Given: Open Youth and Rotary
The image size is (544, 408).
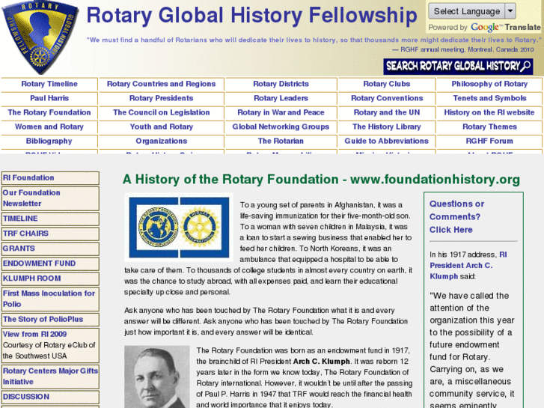Looking at the screenshot, I should coord(162,127).
